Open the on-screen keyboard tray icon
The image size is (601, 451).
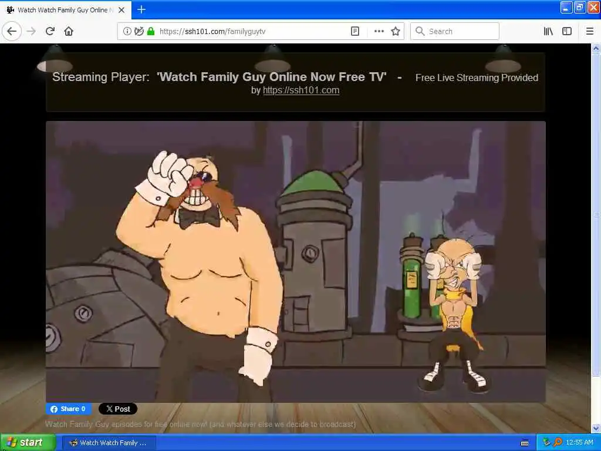tap(525, 443)
